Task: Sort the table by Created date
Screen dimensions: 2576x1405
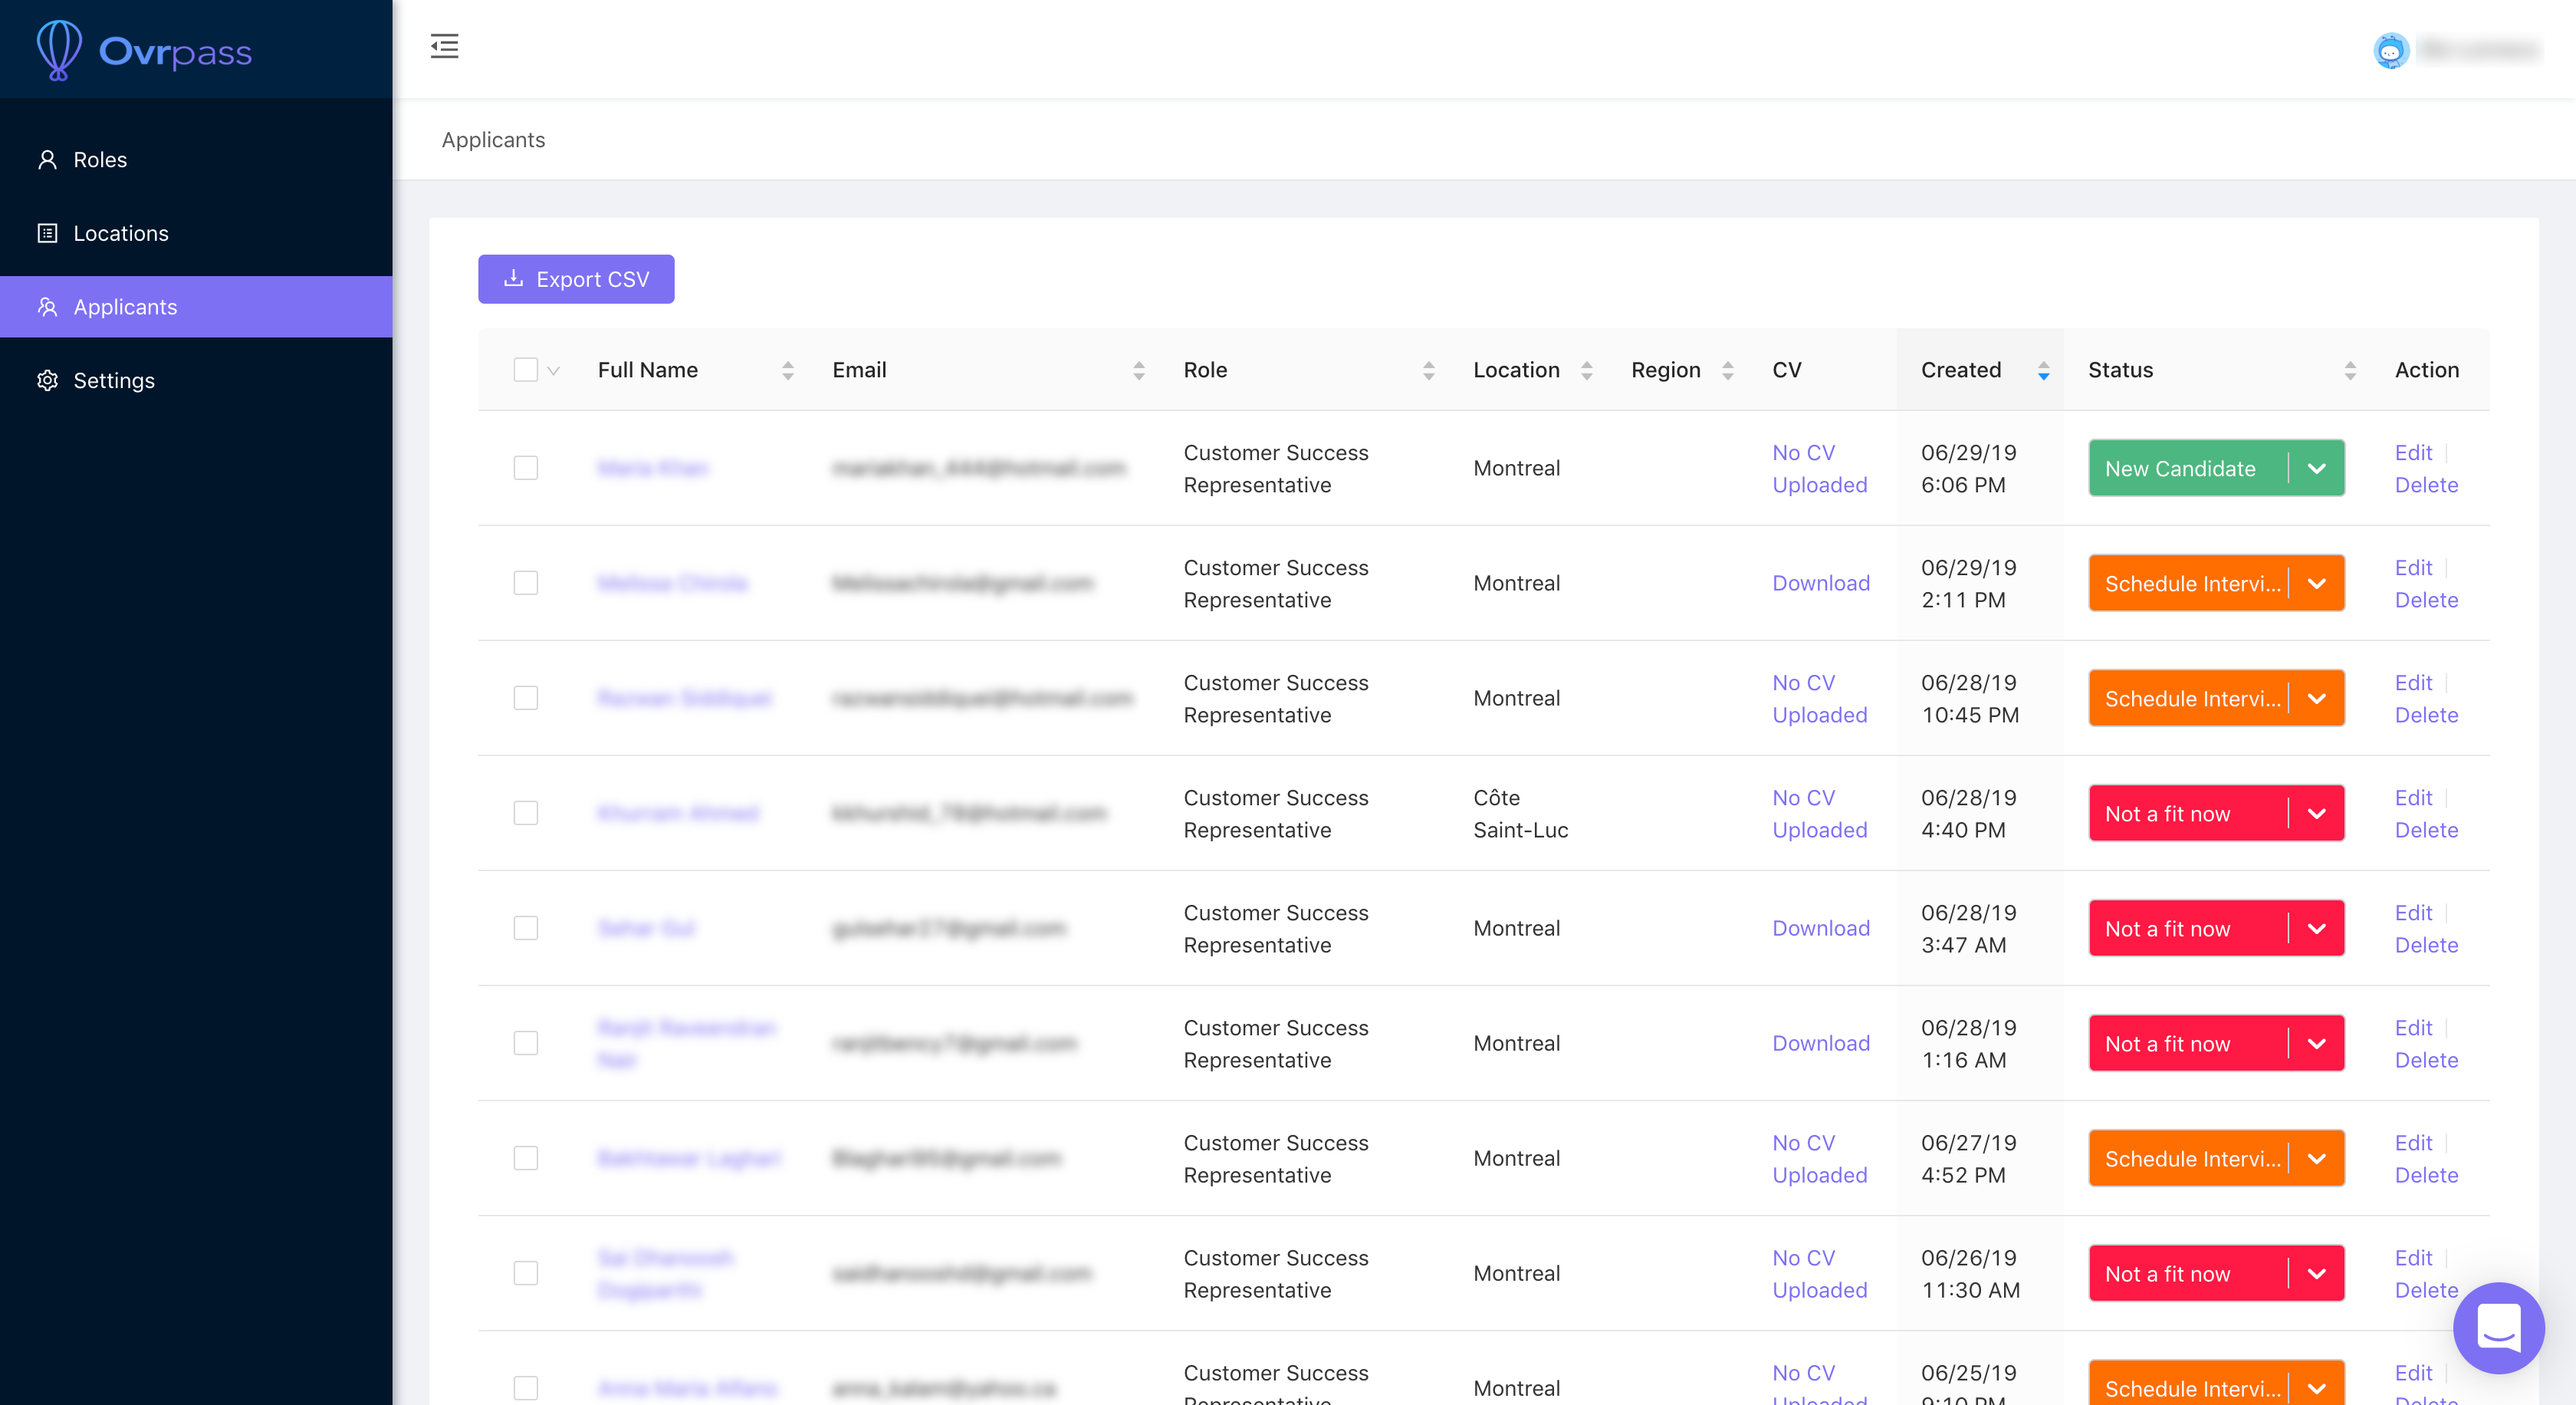Action: [2043, 371]
